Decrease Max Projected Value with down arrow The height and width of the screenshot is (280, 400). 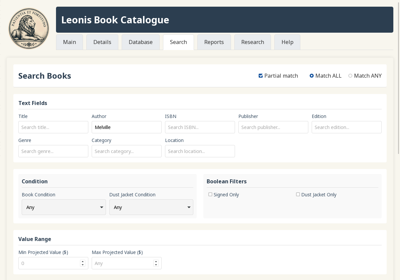click(x=156, y=265)
